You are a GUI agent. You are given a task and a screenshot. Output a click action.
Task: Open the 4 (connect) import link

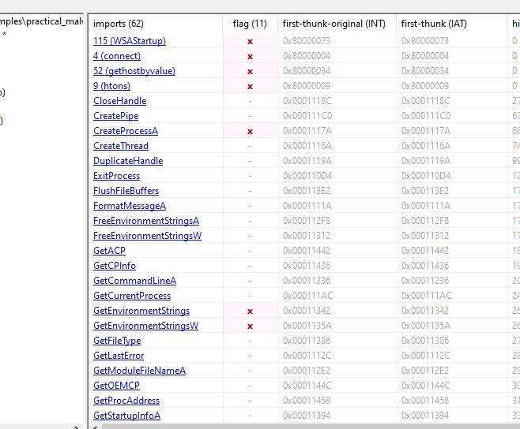coord(117,56)
